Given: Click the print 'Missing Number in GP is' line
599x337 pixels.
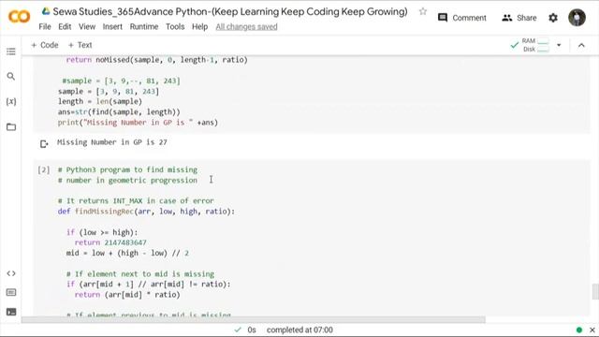Looking at the screenshot, I should coord(138,123).
